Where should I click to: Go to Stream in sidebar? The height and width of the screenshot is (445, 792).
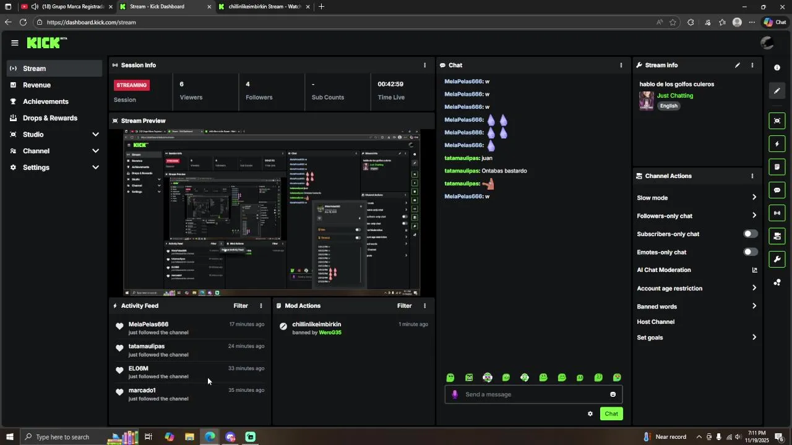tap(54, 69)
